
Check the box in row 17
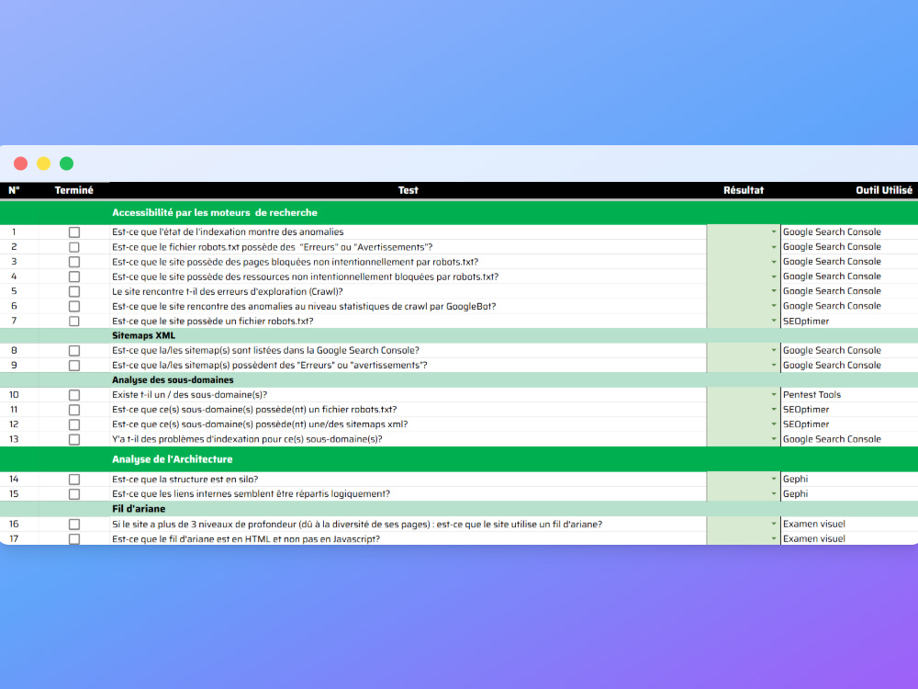(x=74, y=539)
